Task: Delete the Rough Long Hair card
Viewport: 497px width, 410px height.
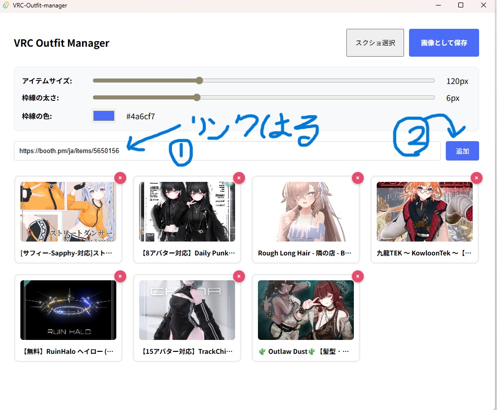Action: (x=357, y=177)
